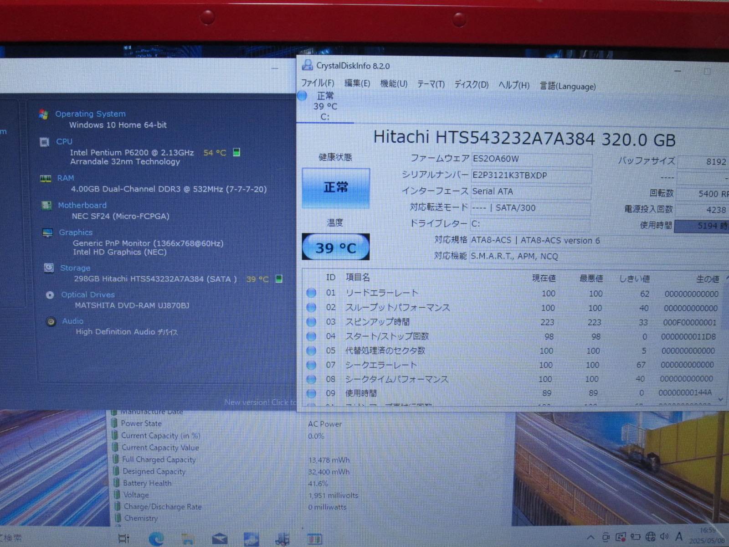
Task: Open the 機能(U) menu
Action: [x=394, y=84]
